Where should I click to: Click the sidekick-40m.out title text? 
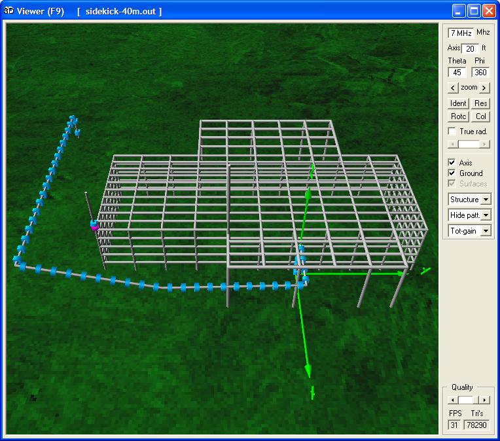(120, 12)
